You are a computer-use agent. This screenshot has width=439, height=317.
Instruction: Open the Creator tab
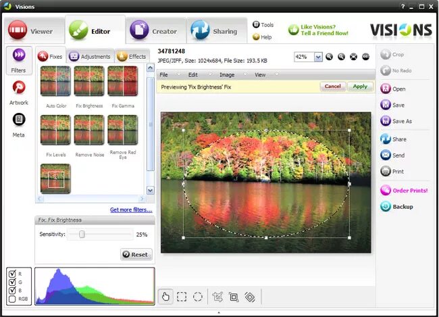point(155,30)
